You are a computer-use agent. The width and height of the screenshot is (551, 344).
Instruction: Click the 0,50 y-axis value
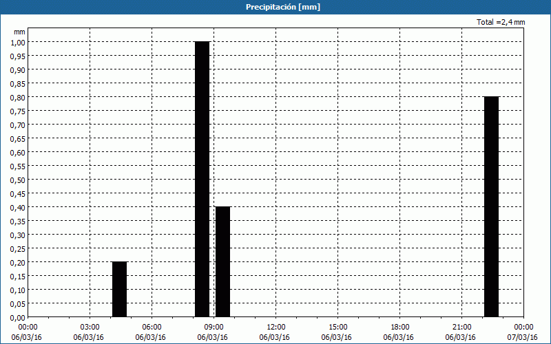(x=17, y=180)
